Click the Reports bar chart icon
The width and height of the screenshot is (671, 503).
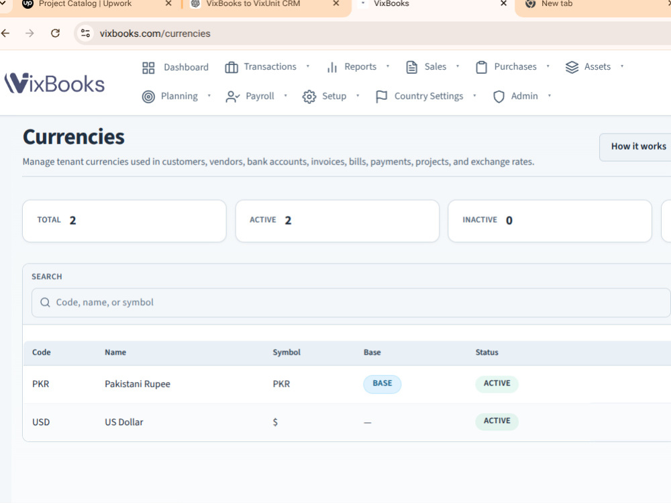pyautogui.click(x=332, y=68)
